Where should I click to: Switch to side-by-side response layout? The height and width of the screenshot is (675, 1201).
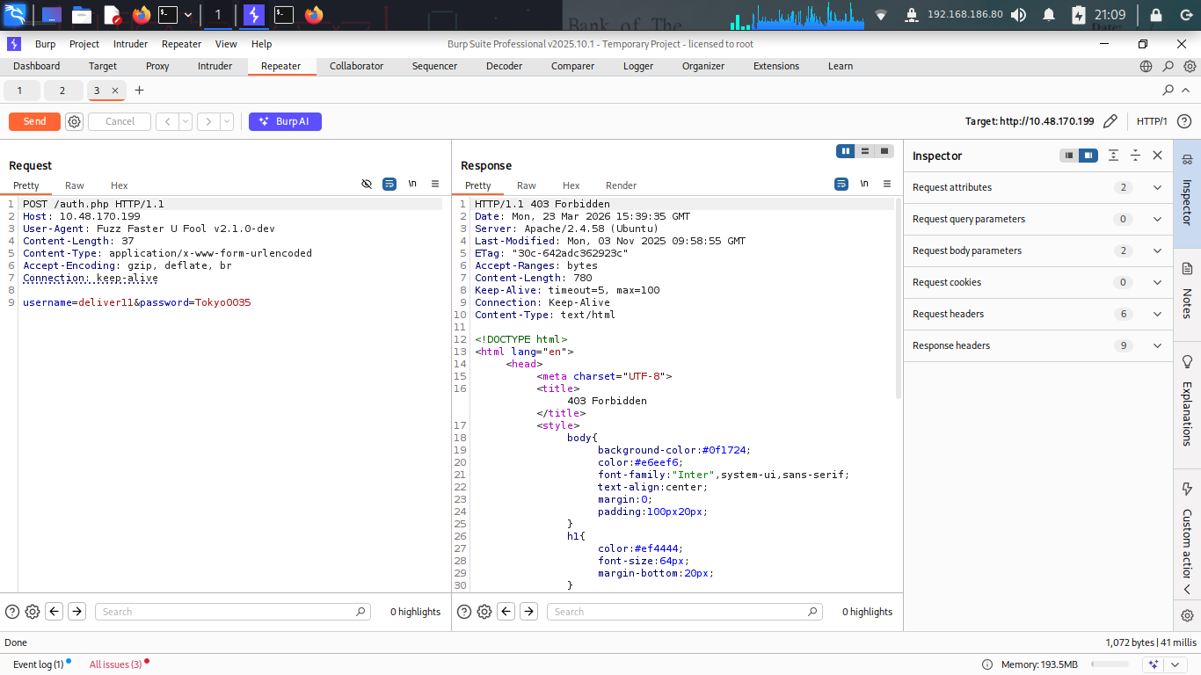click(846, 151)
